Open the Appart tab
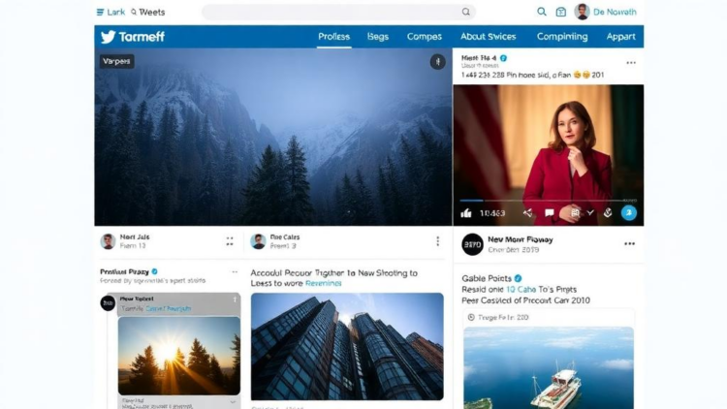 click(620, 37)
